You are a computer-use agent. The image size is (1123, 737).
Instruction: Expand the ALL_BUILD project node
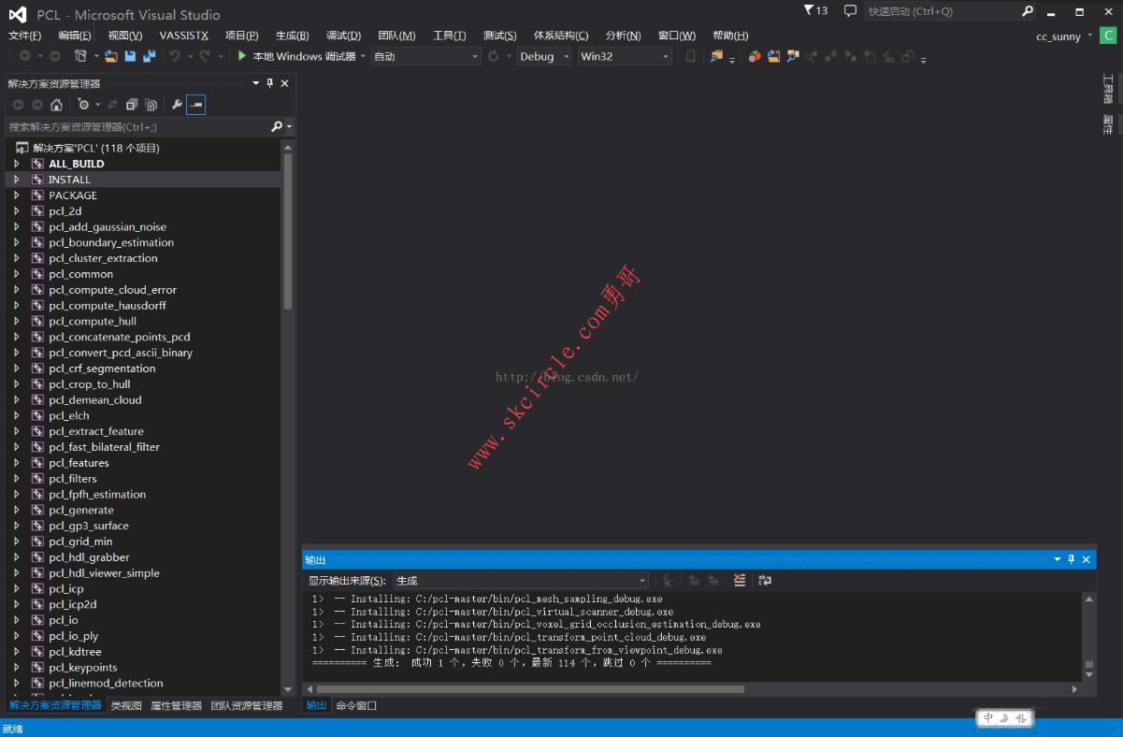pos(17,164)
